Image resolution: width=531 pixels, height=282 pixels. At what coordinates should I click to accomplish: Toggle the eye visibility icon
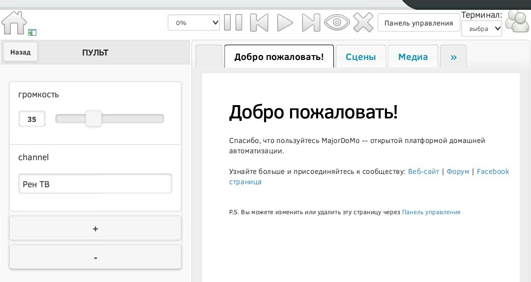tap(337, 23)
